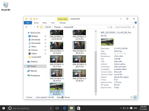
Task: Click the properties icon in quick access toolbar
Action: pyautogui.click(x=31, y=19)
